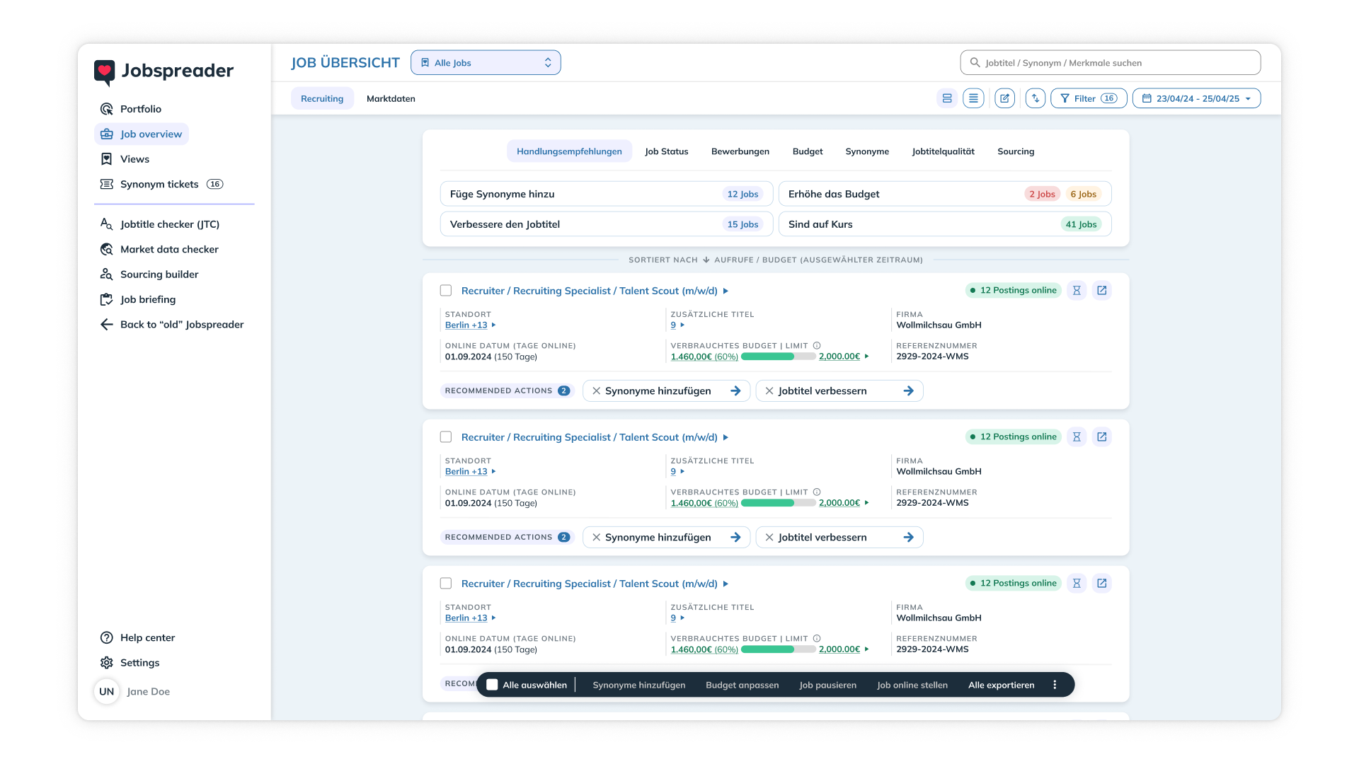This screenshot has width=1359, height=764.
Task: Select the Jobtitelqualität tab
Action: 943,151
